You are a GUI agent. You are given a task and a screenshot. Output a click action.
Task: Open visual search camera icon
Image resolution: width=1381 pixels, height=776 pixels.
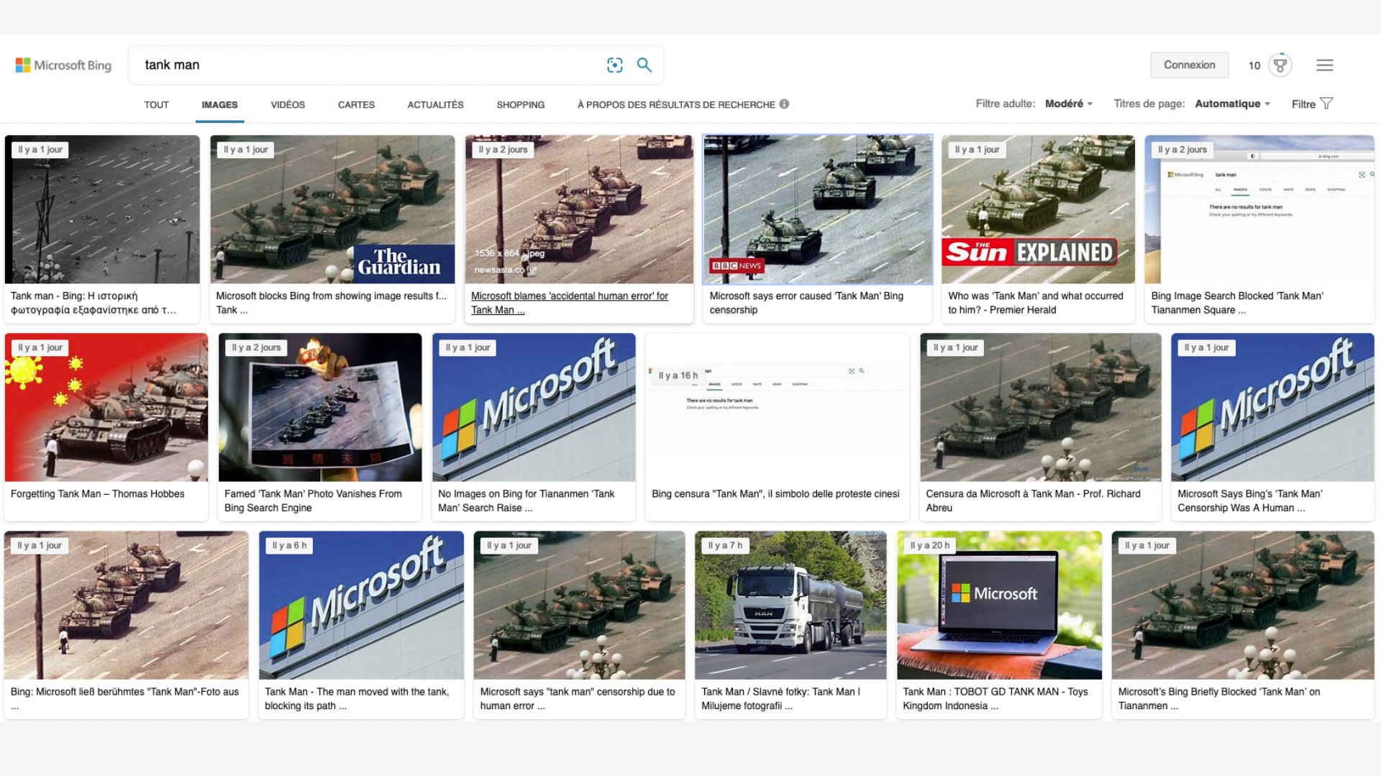coord(614,65)
